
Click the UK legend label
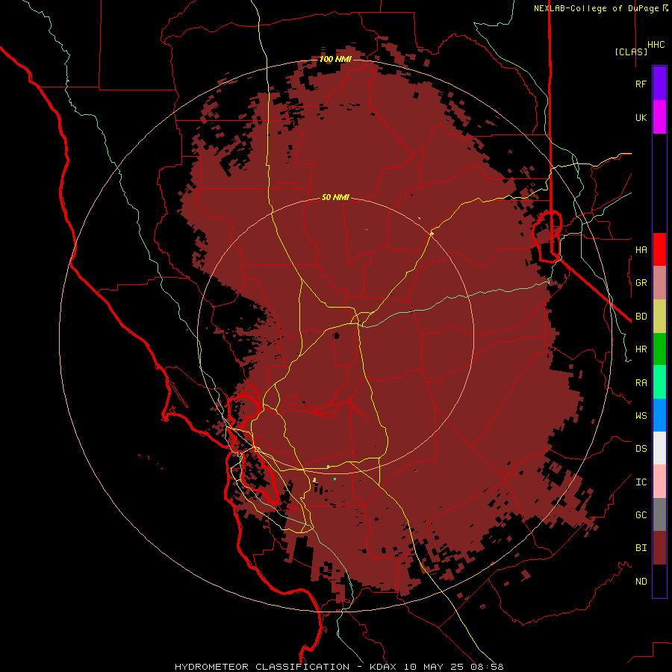pos(641,118)
